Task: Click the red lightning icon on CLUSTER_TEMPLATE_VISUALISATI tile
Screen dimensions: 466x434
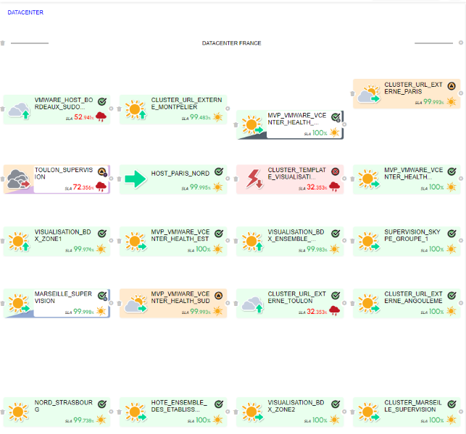Action: 252,179
